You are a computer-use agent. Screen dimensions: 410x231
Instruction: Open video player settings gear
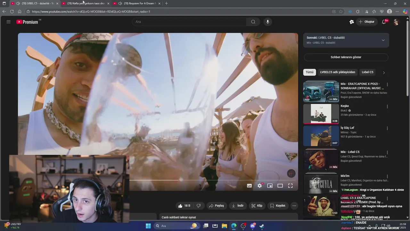pyautogui.click(x=260, y=185)
